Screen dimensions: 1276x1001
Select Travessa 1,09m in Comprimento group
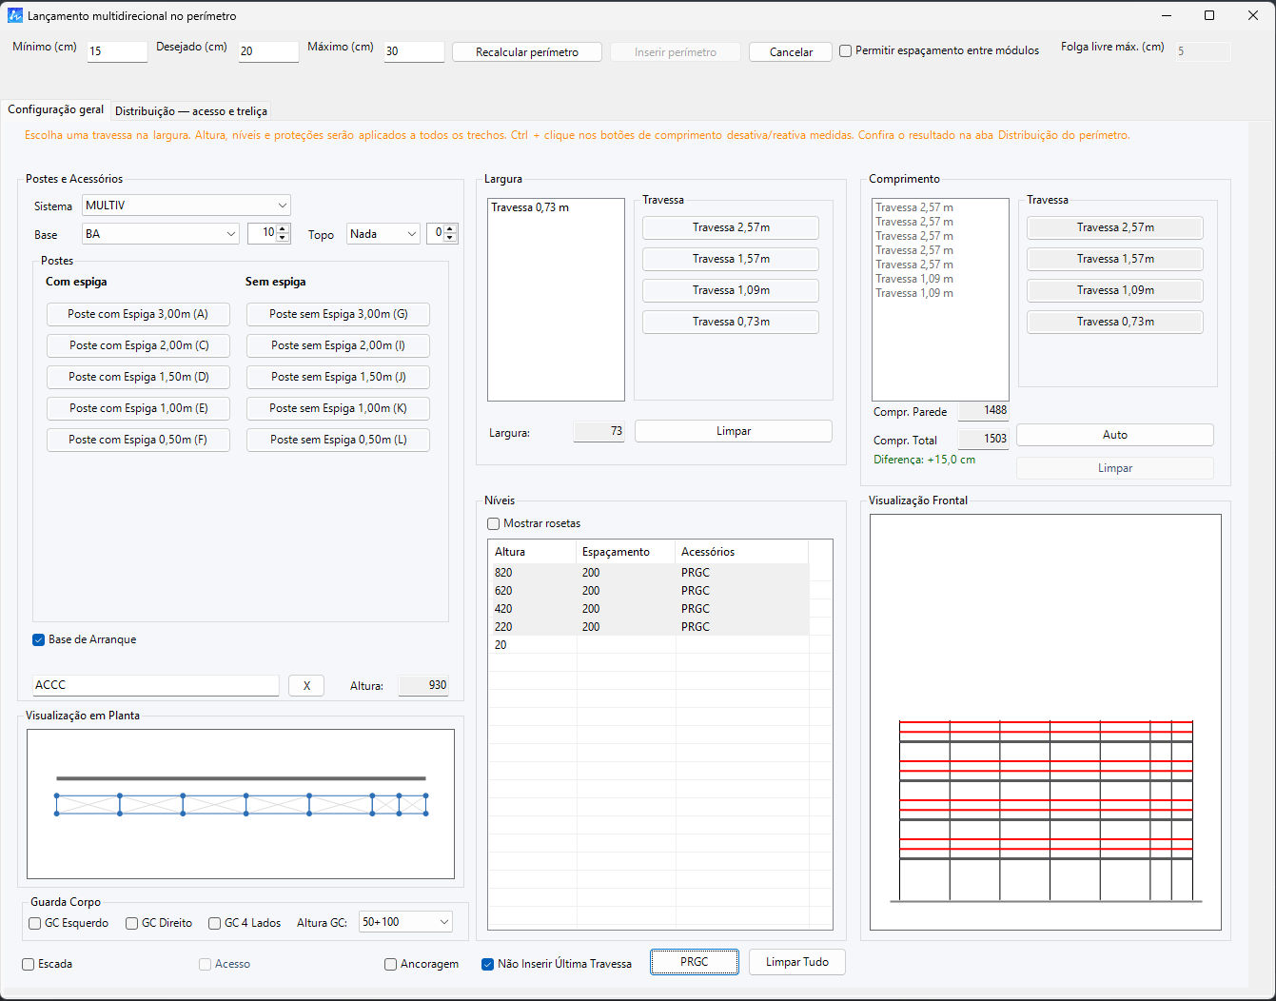point(1115,290)
